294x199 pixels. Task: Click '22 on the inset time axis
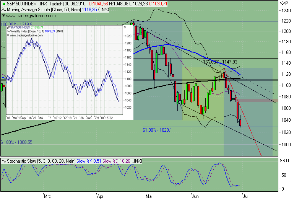pyautogui.click(x=111, y=118)
